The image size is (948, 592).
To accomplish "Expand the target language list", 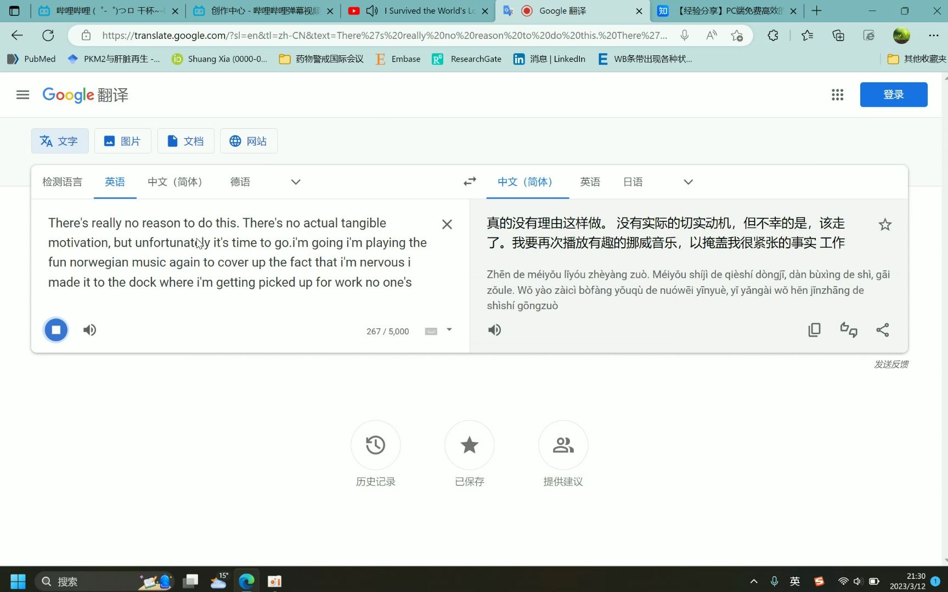I will tap(688, 182).
